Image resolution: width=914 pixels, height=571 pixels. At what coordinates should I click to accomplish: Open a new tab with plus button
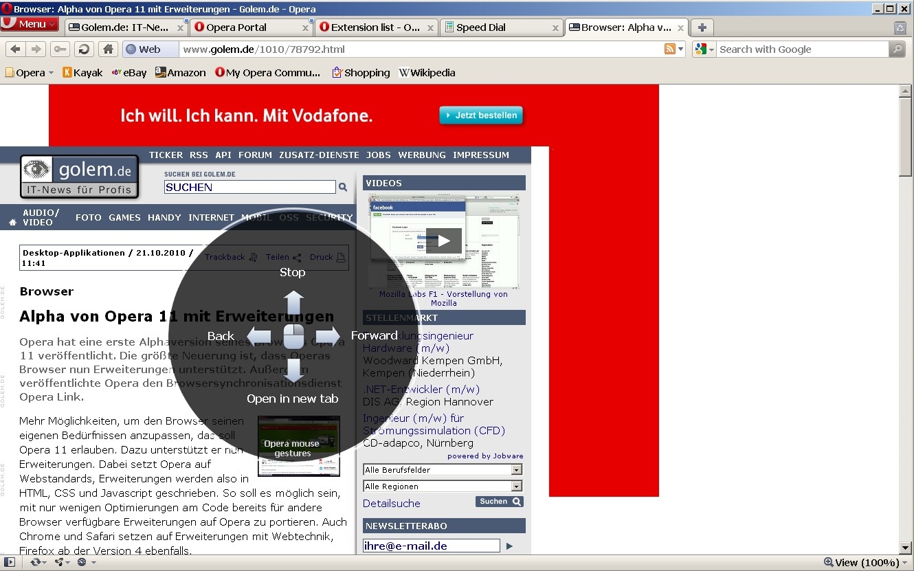[702, 27]
